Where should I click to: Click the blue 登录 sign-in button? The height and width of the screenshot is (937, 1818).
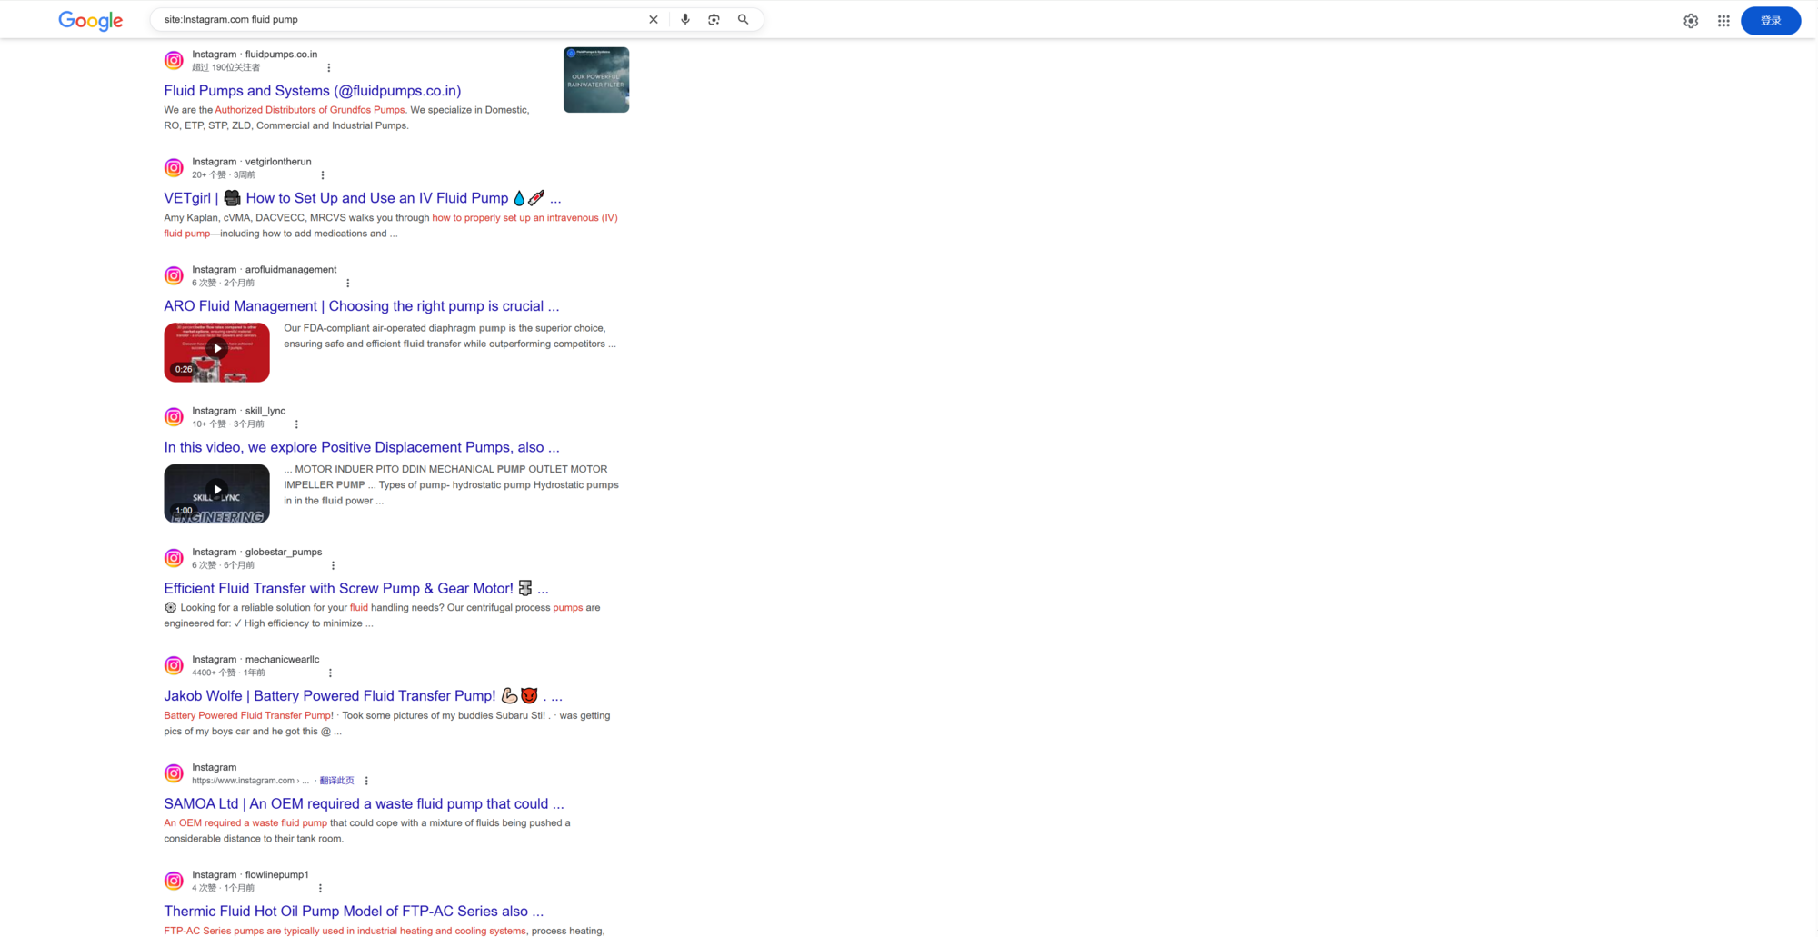click(1770, 20)
